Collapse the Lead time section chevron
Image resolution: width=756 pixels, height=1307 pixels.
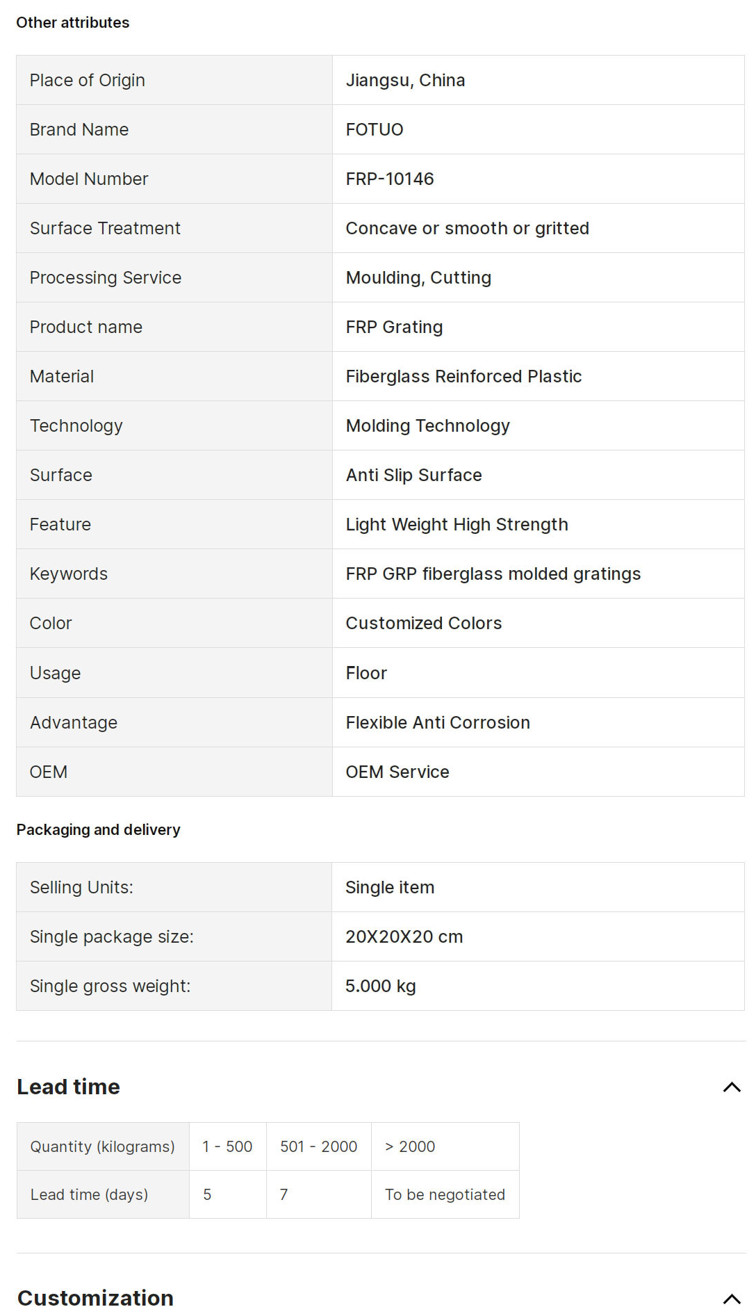tap(732, 1087)
